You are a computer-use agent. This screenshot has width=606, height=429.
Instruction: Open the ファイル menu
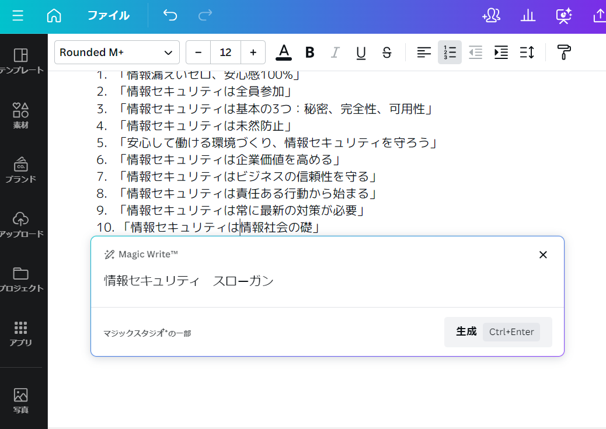click(x=109, y=15)
